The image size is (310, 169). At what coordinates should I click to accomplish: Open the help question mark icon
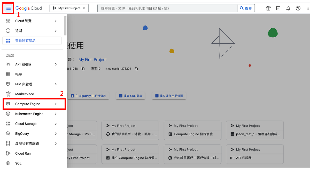pos(298,8)
